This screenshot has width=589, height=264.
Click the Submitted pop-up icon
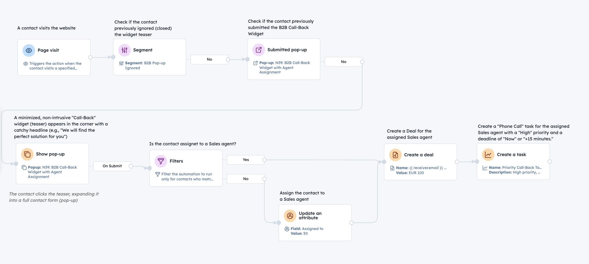pyautogui.click(x=258, y=50)
